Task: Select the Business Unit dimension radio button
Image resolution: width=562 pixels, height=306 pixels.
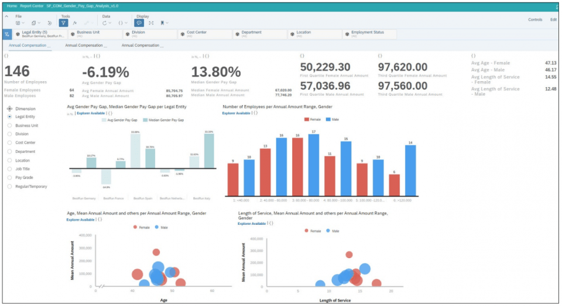Action: point(10,126)
